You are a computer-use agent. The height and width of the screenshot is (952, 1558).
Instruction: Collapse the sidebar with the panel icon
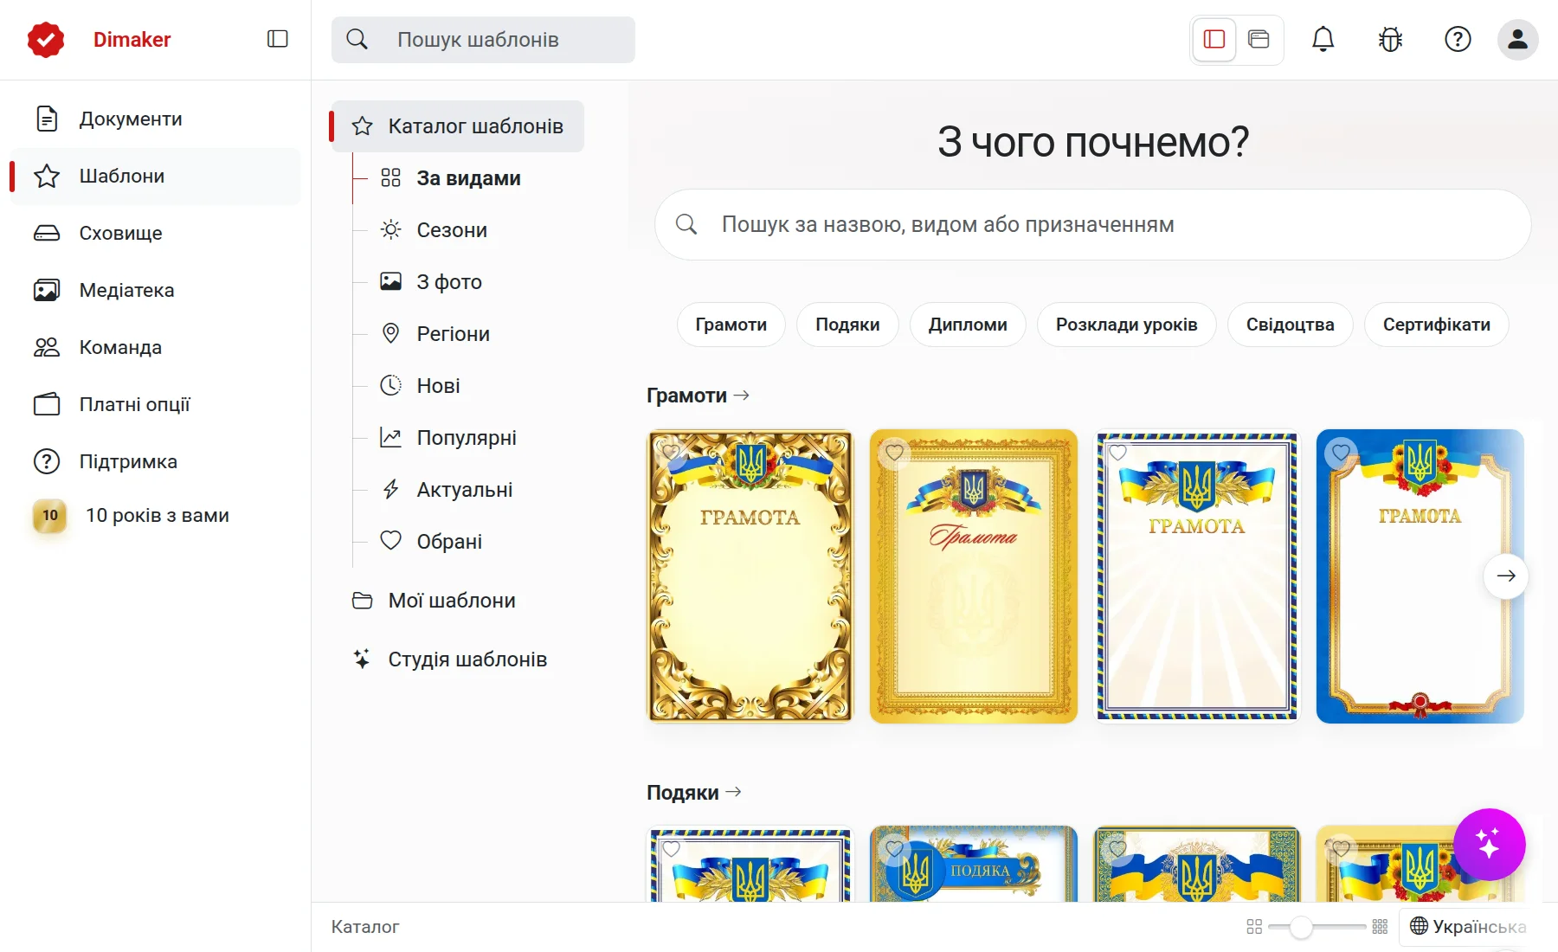coord(277,39)
